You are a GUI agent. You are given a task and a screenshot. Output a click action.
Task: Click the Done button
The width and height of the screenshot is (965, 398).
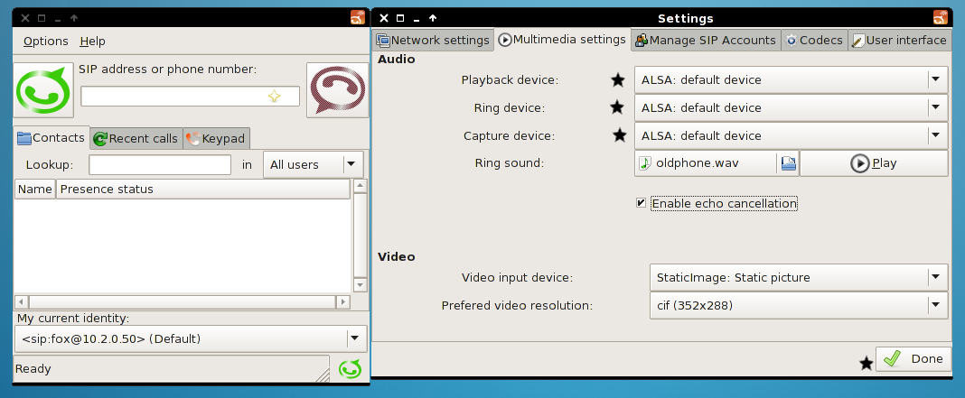point(913,358)
